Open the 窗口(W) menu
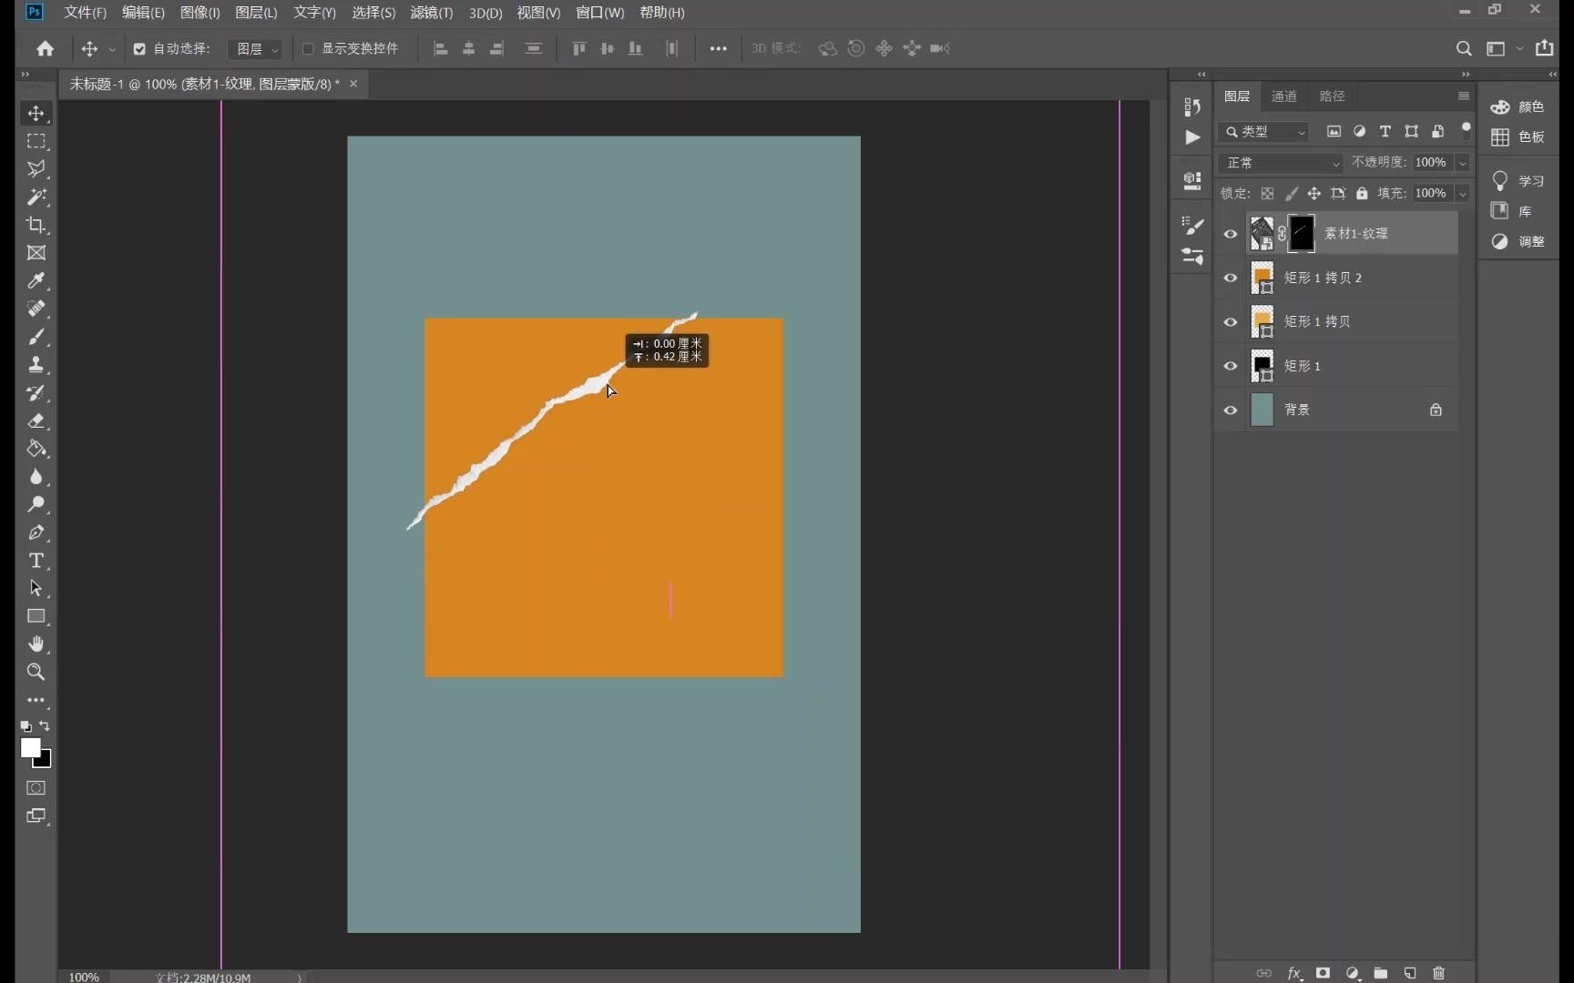Viewport: 1574px width, 983px height. (600, 13)
